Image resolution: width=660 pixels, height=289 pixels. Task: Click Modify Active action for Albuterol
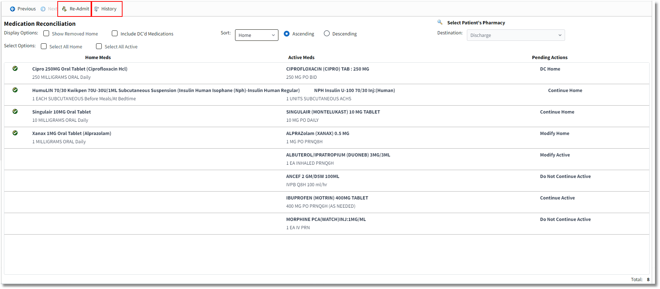555,155
